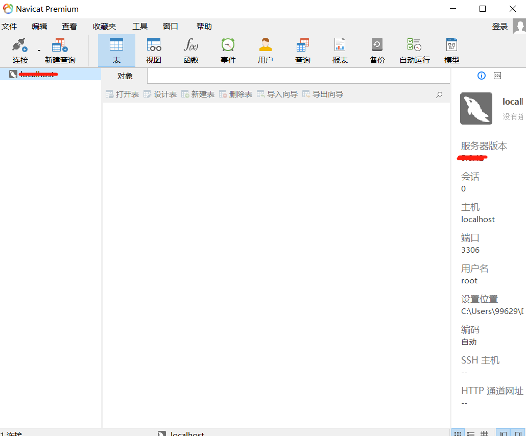The width and height of the screenshot is (526, 436).
Task: Open the 备份 backup toolbar icon
Action: coord(377,51)
